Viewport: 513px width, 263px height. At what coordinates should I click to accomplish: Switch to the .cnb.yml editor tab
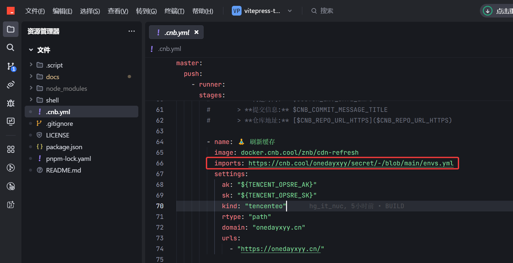(176, 32)
